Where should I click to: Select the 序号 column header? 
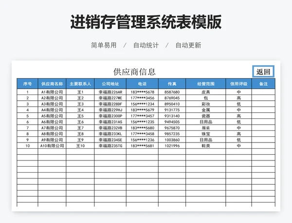tap(27, 84)
